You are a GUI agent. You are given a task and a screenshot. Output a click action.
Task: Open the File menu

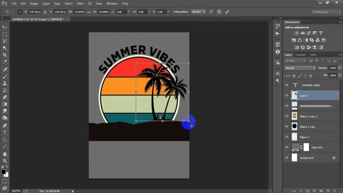pyautogui.click(x=14, y=4)
